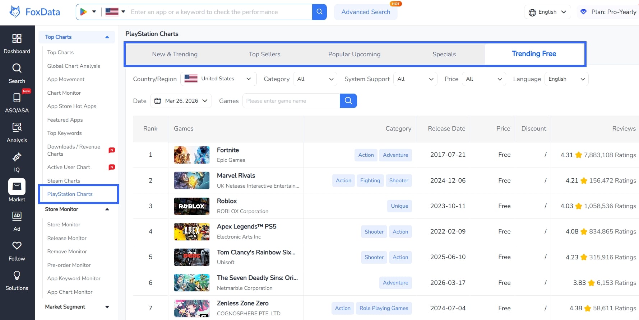Click the Shooter tag on Apex Legends row
This screenshot has width=639, height=320.
[374, 232]
